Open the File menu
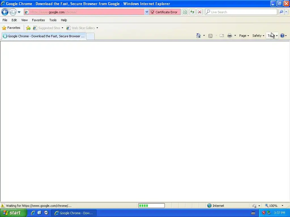This screenshot has width=290, height=217. point(5,20)
